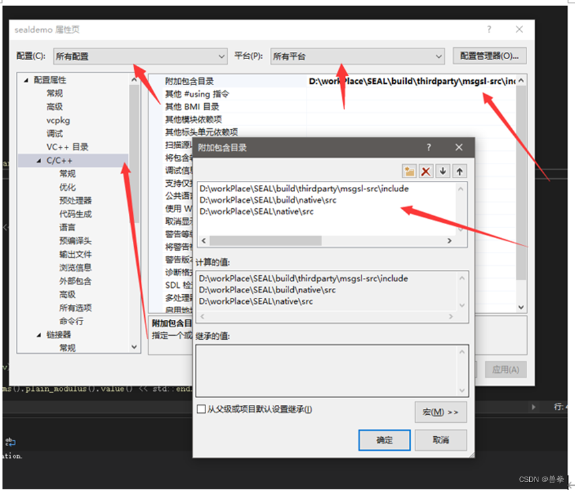This screenshot has width=575, height=490.
Task: Select 所有选项 tree item
Action: pos(76,308)
